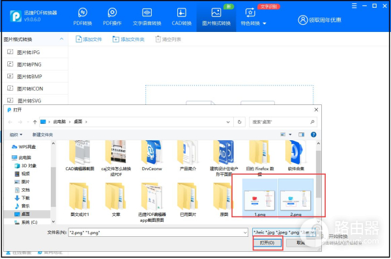Image resolution: width=391 pixels, height=259 pixels.
Task: Go back in file dialog navigation
Action: click(10, 122)
